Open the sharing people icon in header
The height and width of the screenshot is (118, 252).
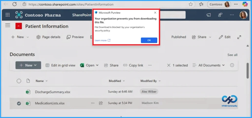(220, 15)
